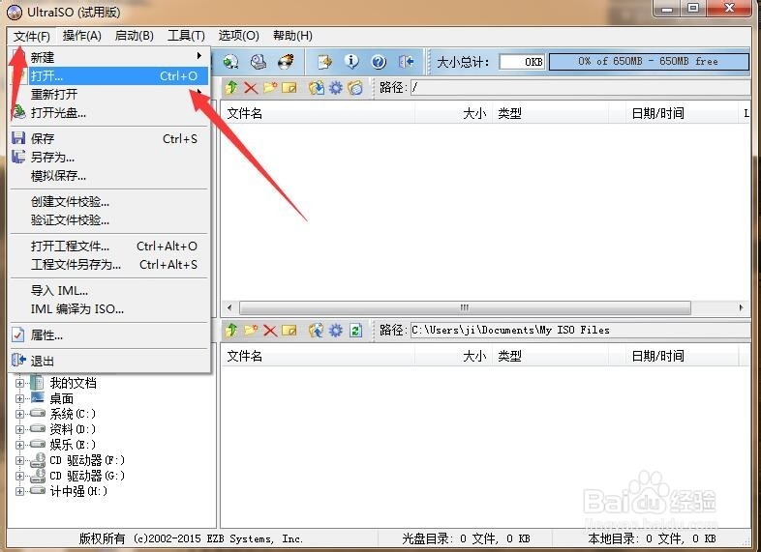Open the 启动(B) menu

135,36
